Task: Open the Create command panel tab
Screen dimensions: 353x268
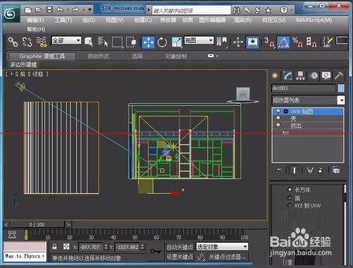Action: pos(275,75)
